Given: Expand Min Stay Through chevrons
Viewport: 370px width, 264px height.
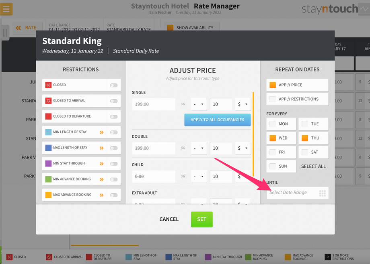Looking at the screenshot, I should (102, 164).
